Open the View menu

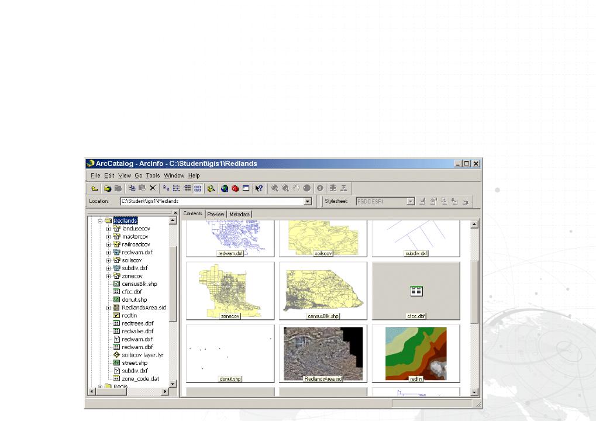coord(125,175)
